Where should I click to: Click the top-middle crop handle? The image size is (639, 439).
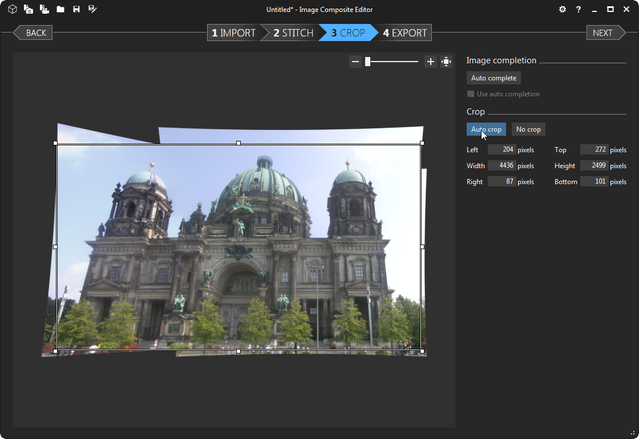coord(238,143)
